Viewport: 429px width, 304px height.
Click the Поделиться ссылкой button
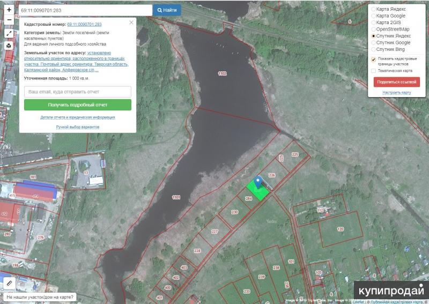click(396, 82)
